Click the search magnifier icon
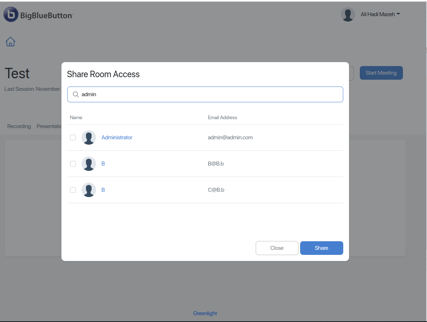 75,94
